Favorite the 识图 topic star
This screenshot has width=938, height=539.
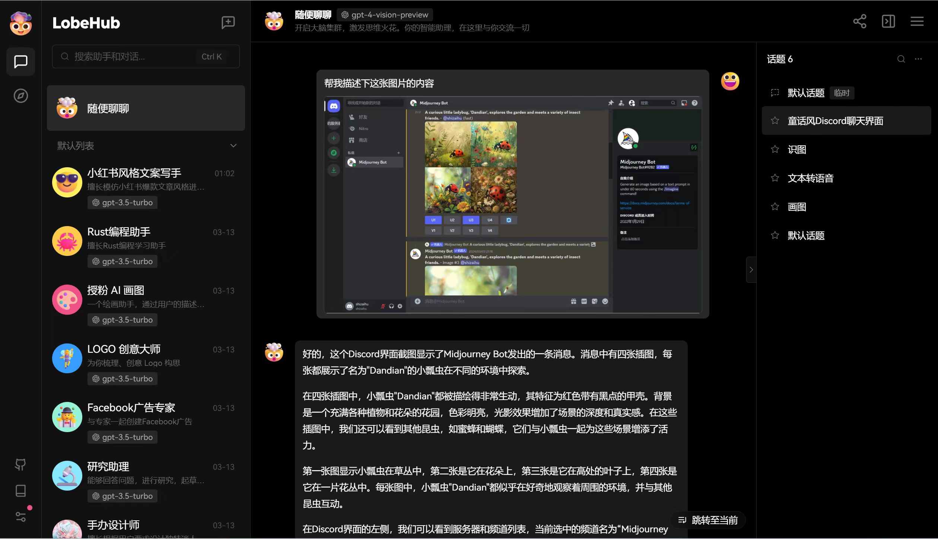775,149
